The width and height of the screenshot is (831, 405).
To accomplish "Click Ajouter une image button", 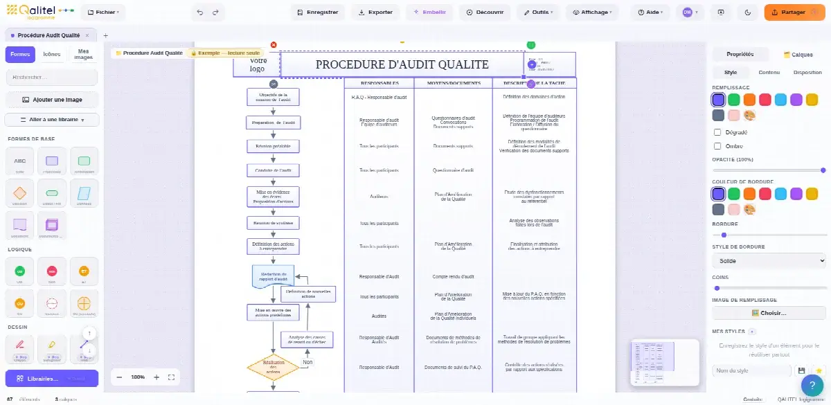I will coord(52,100).
